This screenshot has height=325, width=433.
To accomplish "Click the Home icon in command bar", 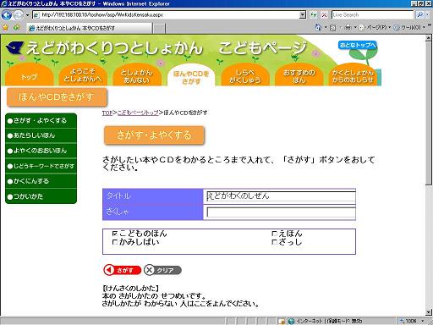I will pyautogui.click(x=319, y=27).
